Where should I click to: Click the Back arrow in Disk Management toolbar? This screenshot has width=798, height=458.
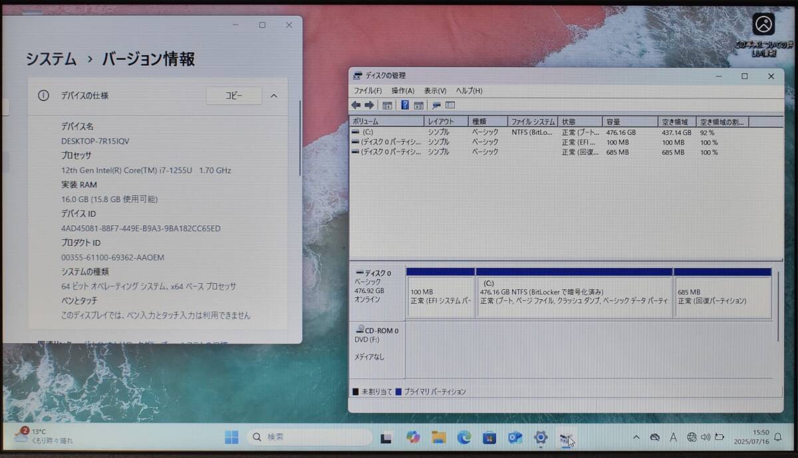pos(356,105)
